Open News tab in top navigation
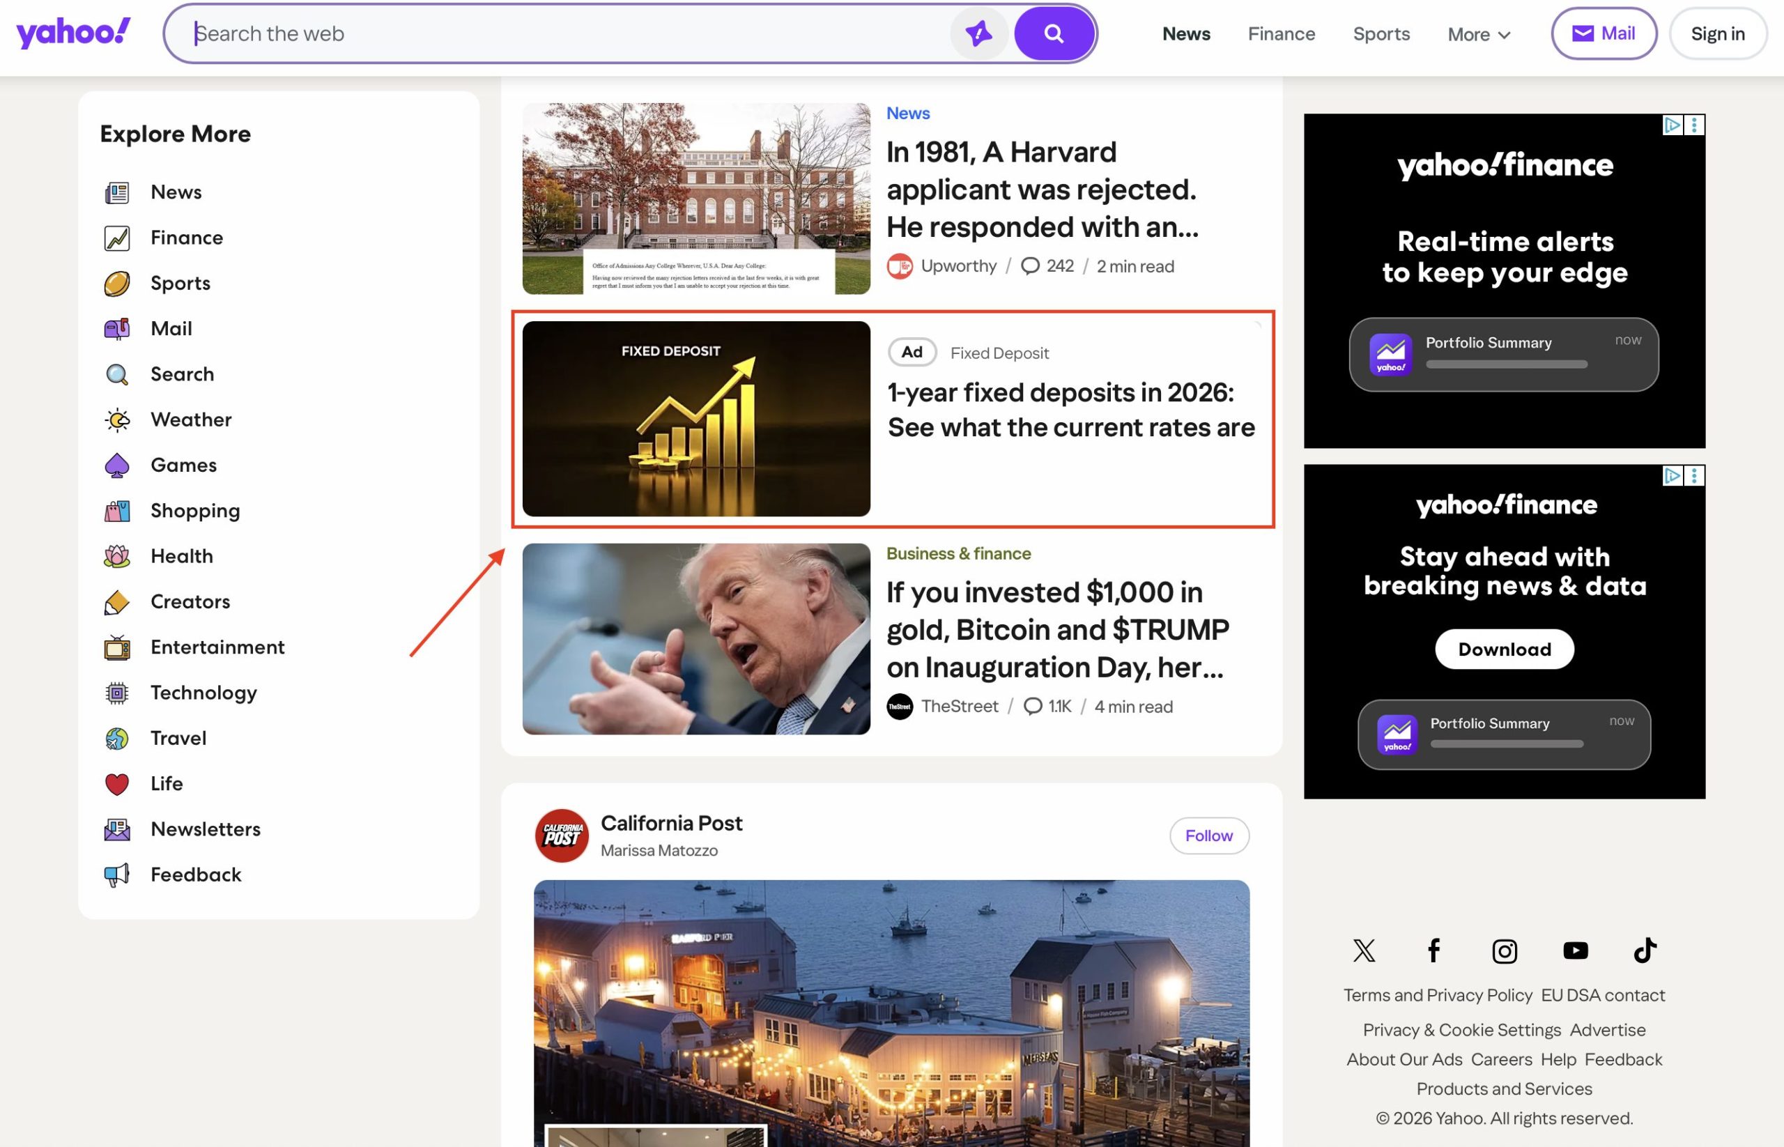Viewport: 1784px width, 1147px height. coord(1186,33)
